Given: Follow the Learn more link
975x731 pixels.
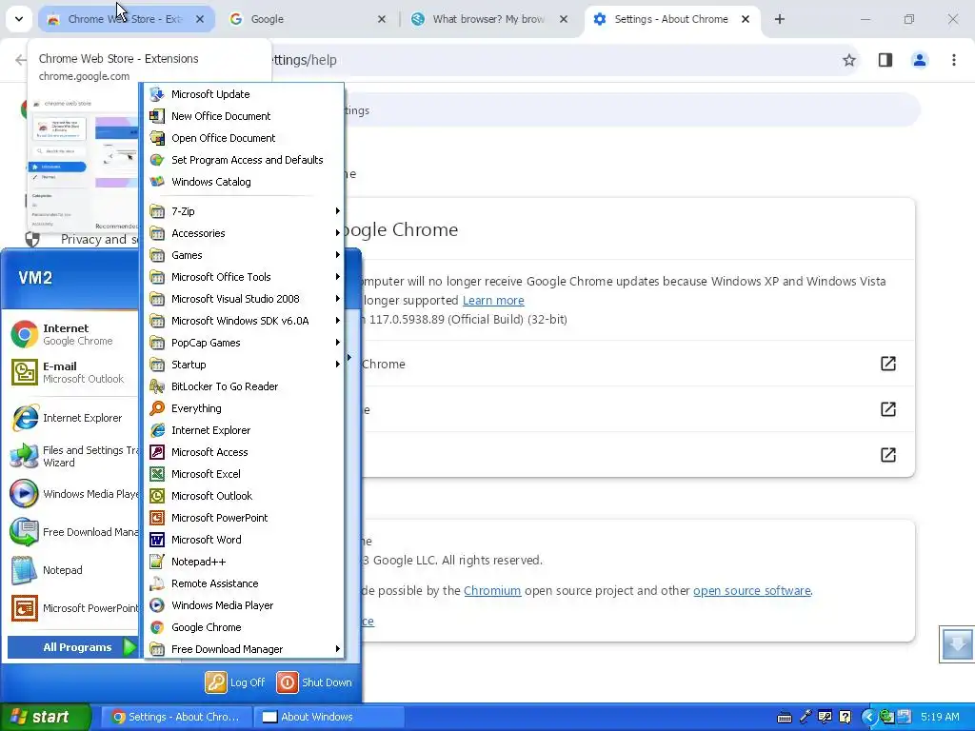Looking at the screenshot, I should coord(493,300).
